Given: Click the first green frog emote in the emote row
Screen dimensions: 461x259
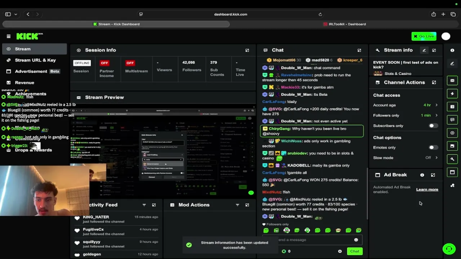Looking at the screenshot, I should [266, 230].
